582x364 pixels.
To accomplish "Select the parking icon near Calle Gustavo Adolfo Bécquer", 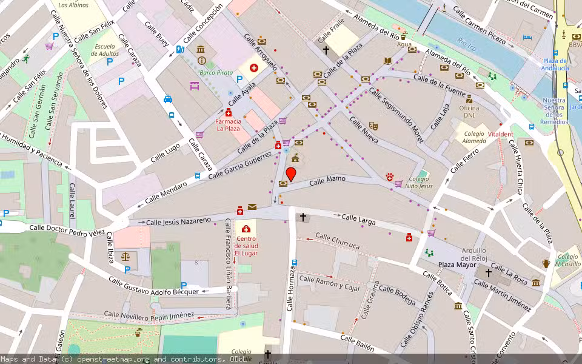I will click(x=184, y=285).
